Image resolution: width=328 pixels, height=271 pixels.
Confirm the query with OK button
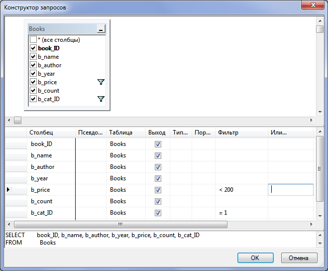(x=255, y=258)
